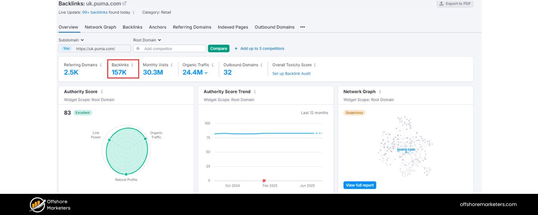Click the info icon next to Monthly Visits
This screenshot has width=538, height=215.
(171, 65)
